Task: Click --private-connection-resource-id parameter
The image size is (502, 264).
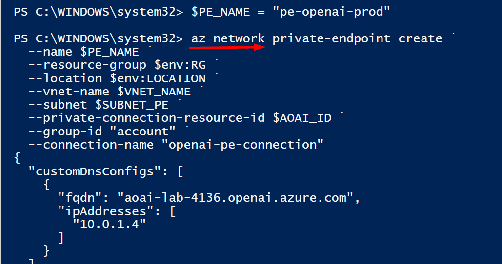Action: 147,118
